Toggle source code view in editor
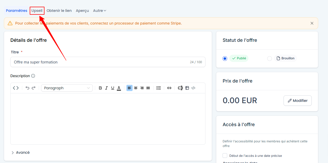 [x=16, y=88]
